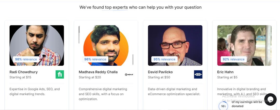Click the 95% relevance badge
Screen dimensions: 280x110
click(164, 59)
